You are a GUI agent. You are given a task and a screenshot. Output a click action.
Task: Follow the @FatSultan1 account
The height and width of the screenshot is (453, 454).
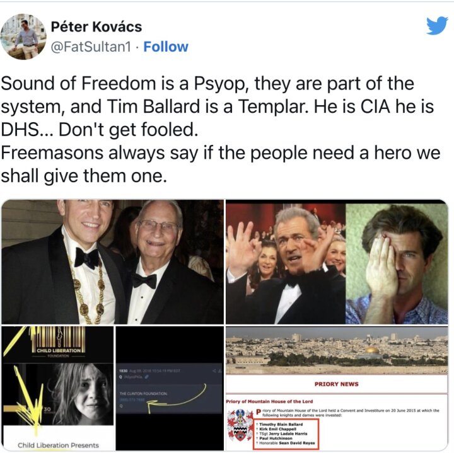click(166, 47)
